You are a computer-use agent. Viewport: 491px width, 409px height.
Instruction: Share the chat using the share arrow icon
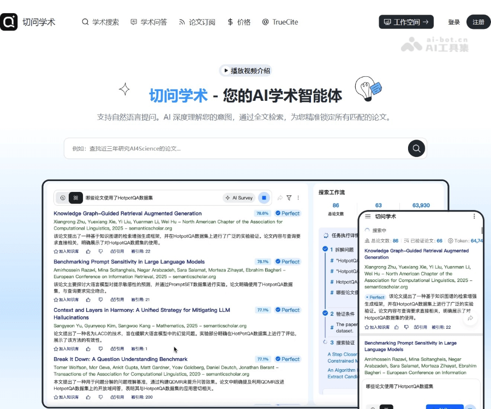279,198
